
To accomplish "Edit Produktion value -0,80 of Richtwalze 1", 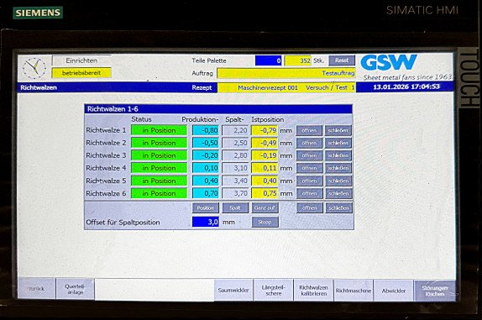I will click(206, 130).
